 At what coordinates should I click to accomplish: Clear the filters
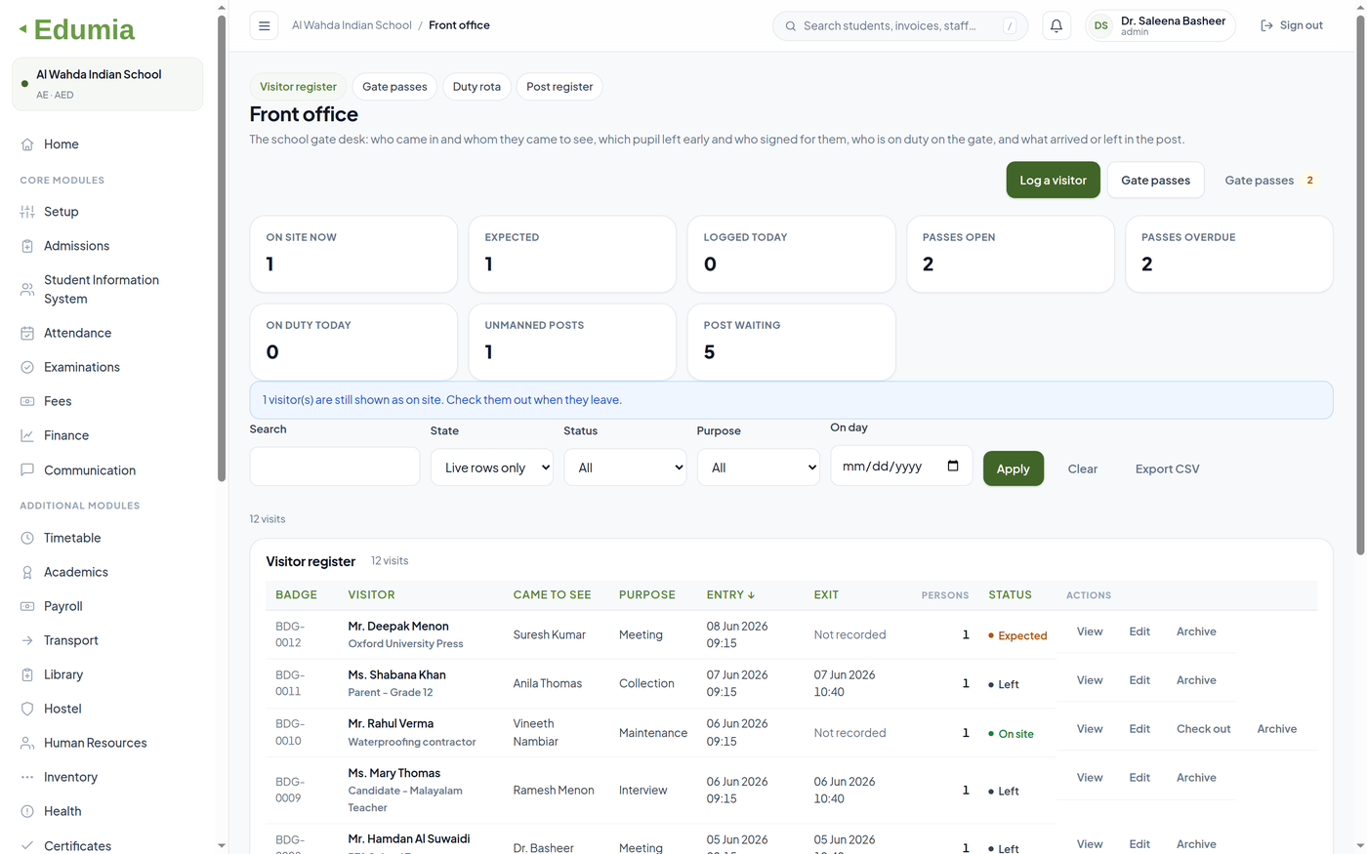(x=1082, y=468)
